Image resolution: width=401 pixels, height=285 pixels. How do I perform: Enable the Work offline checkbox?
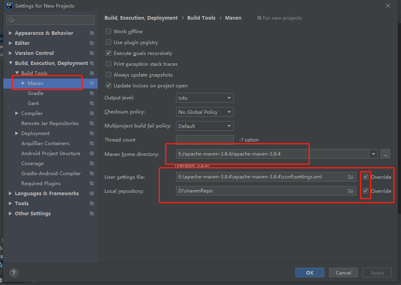pos(108,31)
